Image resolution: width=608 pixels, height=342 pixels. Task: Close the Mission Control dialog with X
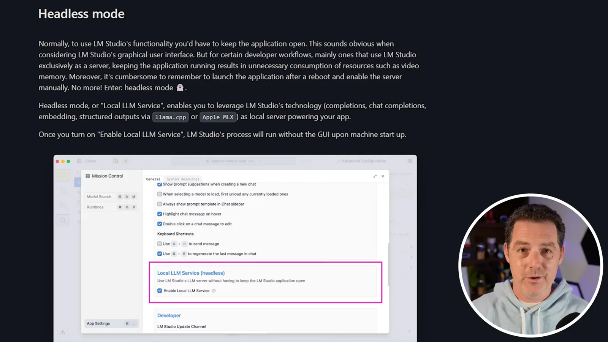coord(383,176)
